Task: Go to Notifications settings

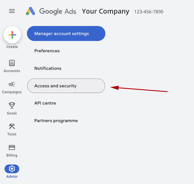Action: point(48,68)
